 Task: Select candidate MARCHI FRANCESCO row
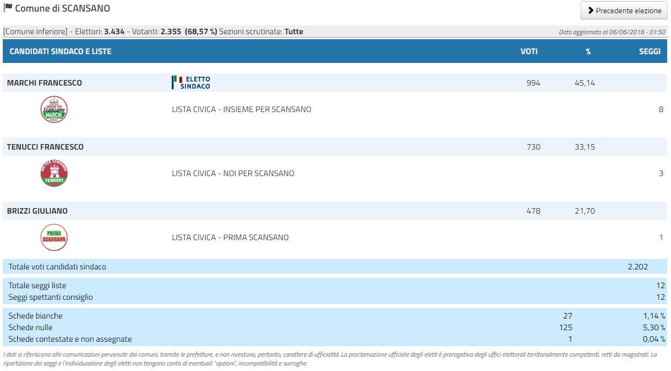click(x=335, y=83)
